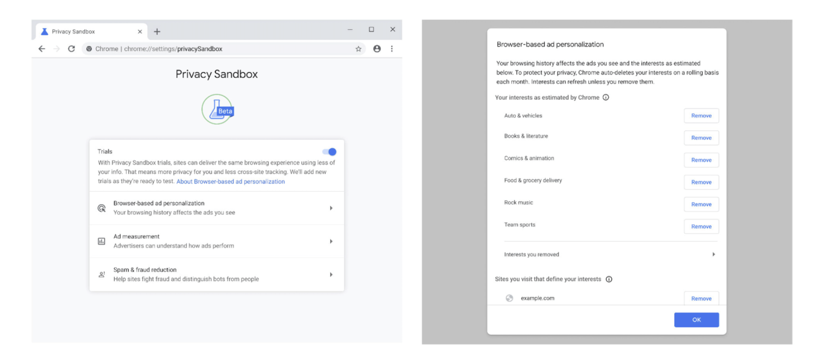The height and width of the screenshot is (350, 822).
Task: Turn off the Trials toggle
Action: click(x=330, y=152)
